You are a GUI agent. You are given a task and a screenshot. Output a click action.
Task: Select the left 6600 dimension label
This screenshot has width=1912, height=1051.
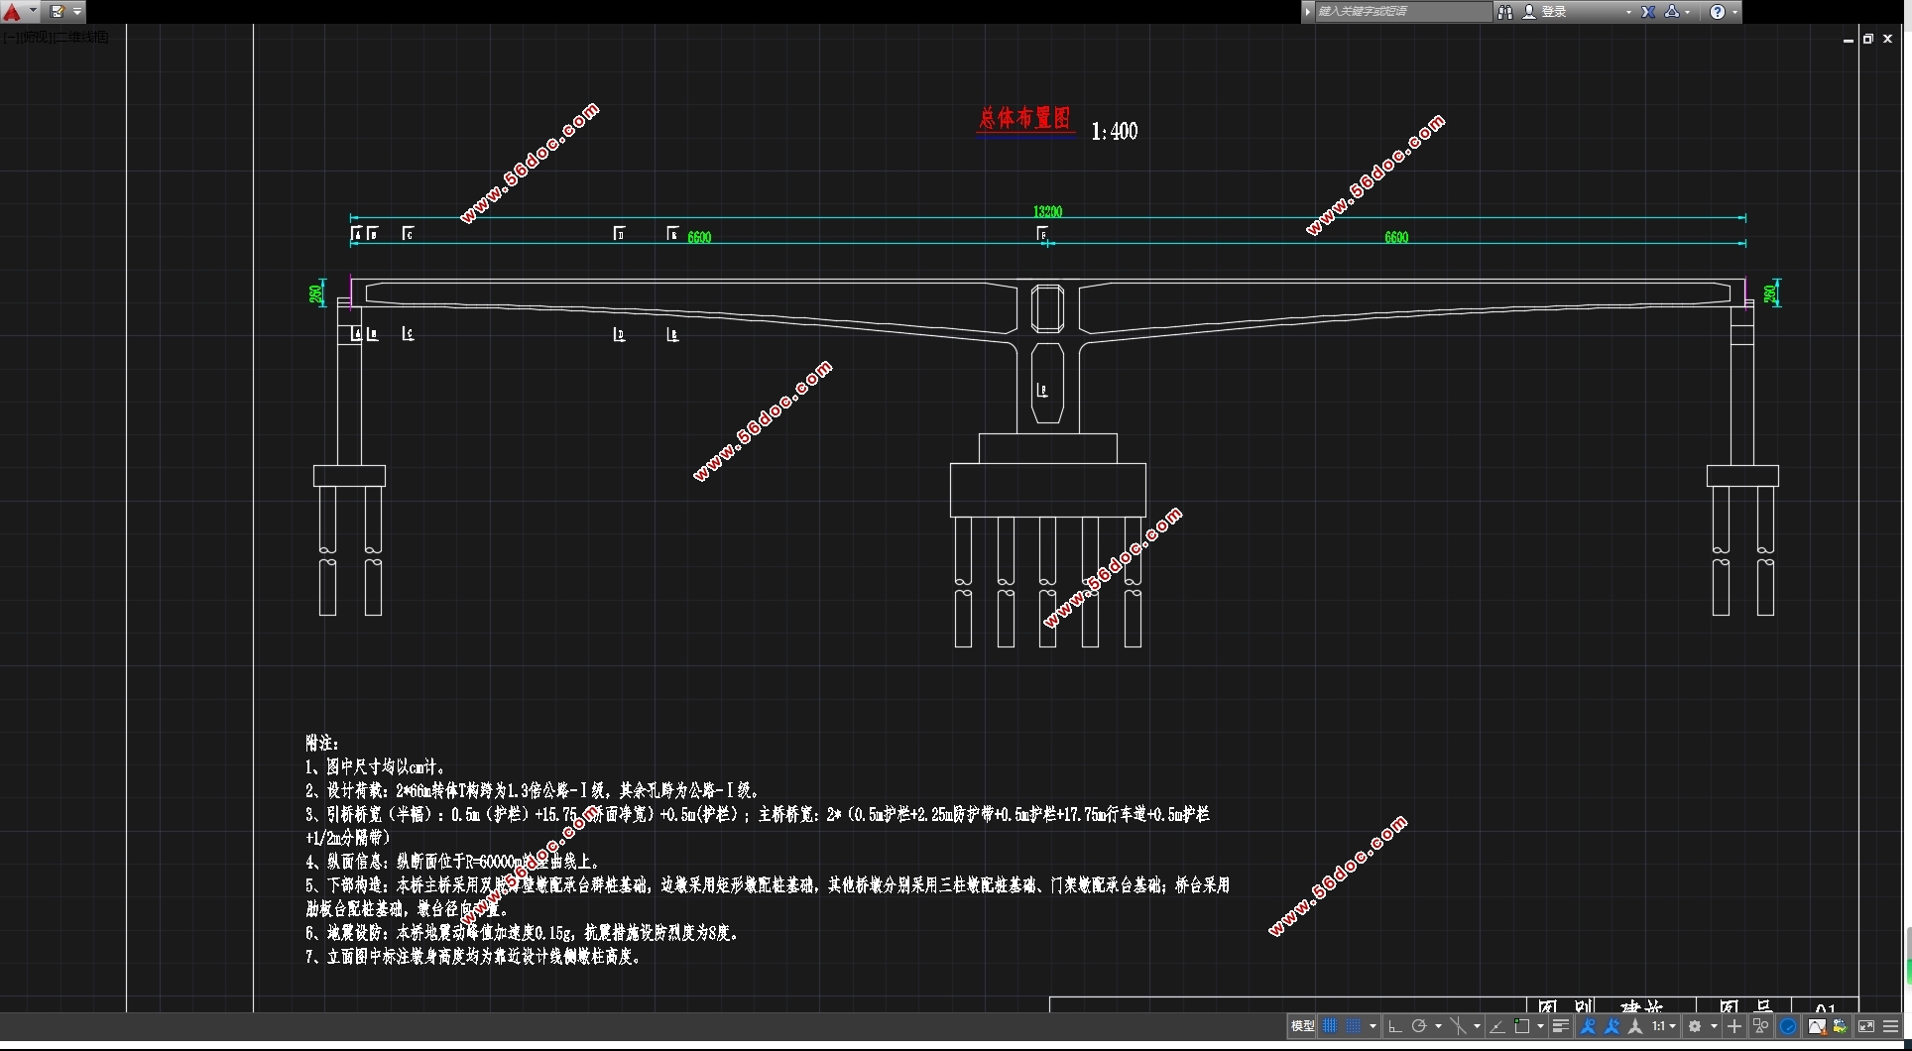point(699,237)
